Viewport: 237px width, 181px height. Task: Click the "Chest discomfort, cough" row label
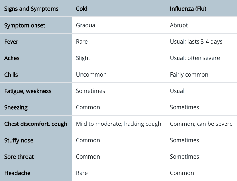[36, 124]
